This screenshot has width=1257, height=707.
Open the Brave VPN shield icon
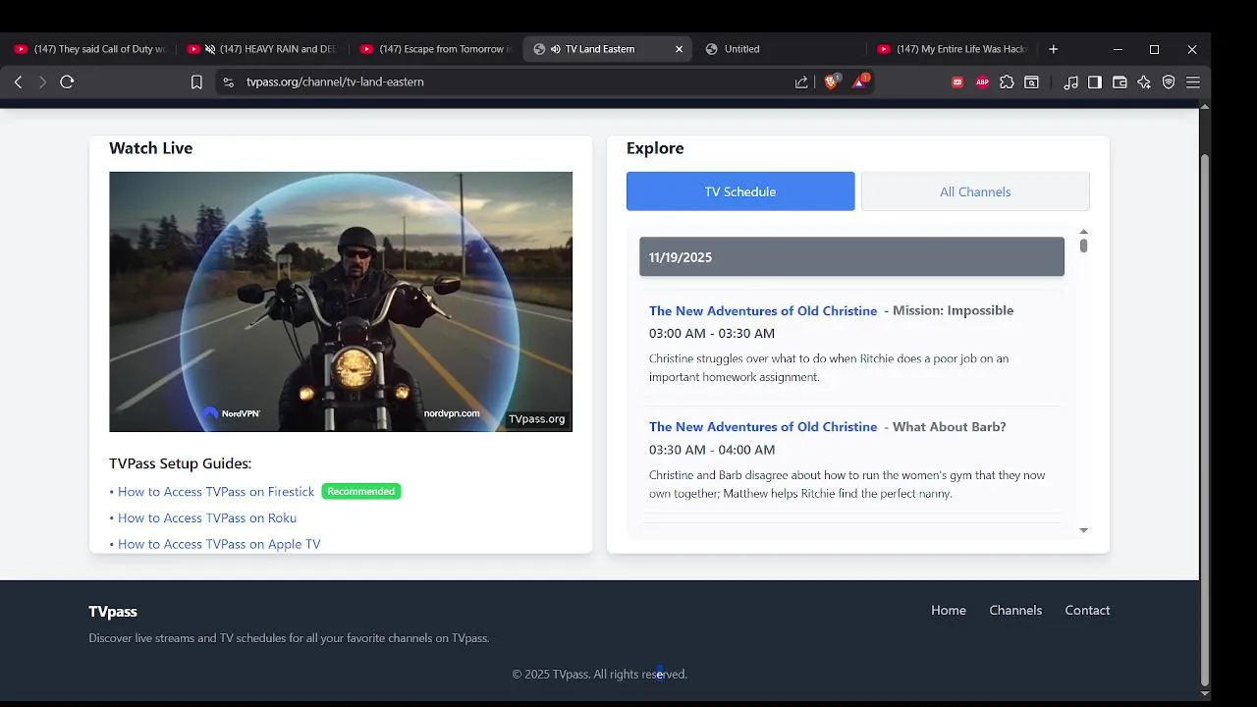click(1169, 82)
